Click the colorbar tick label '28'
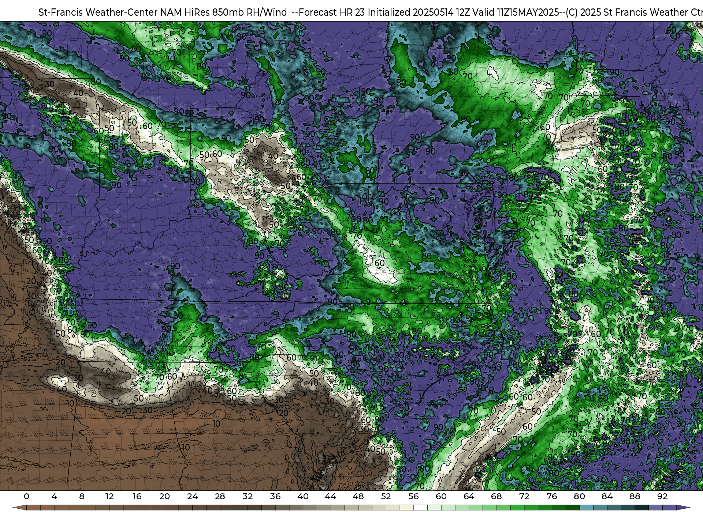The image size is (703, 512). click(x=220, y=496)
